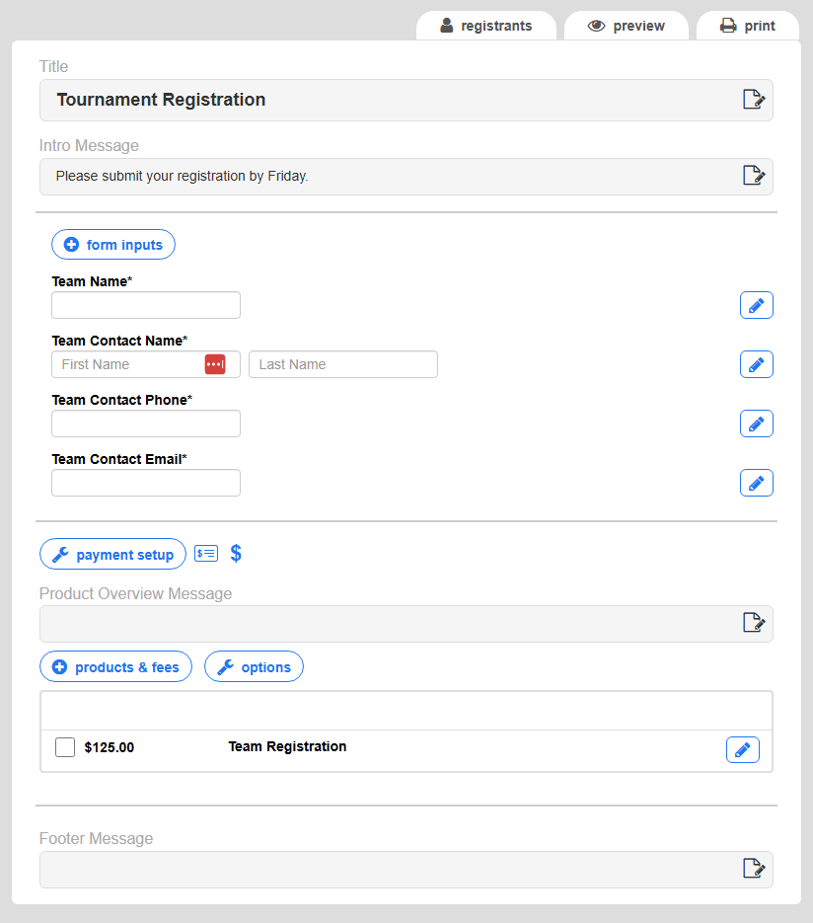Click into the Last Name input field
The height and width of the screenshot is (923, 813).
pos(342,364)
